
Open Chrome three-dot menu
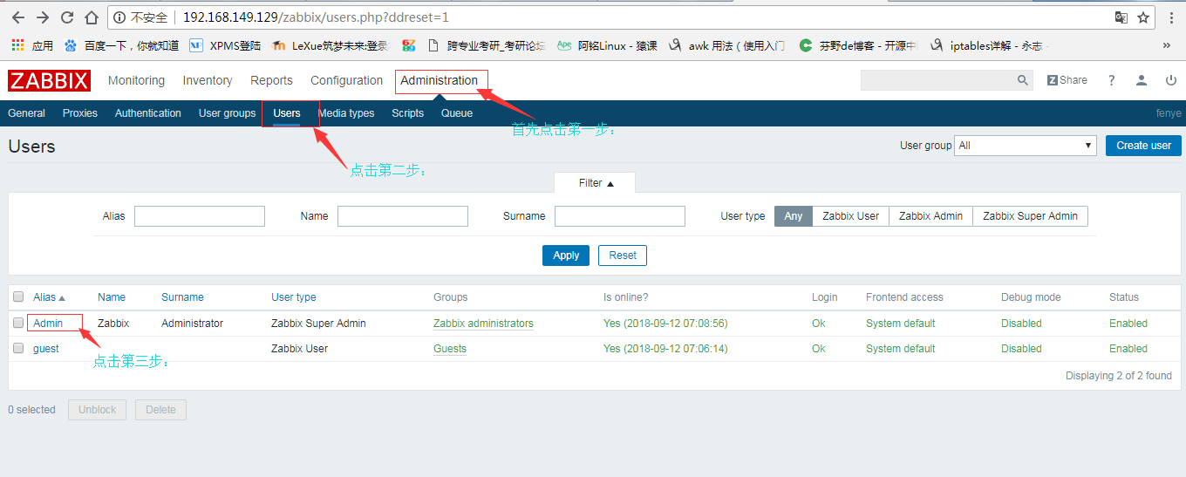[x=1171, y=17]
